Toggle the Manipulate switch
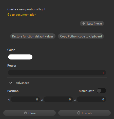 (x=101, y=91)
